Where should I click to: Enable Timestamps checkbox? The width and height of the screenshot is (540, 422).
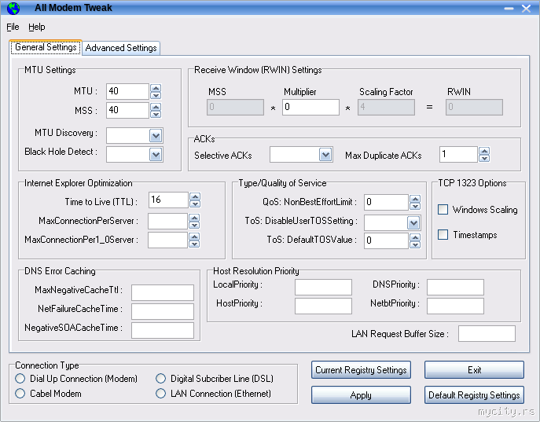tap(443, 235)
